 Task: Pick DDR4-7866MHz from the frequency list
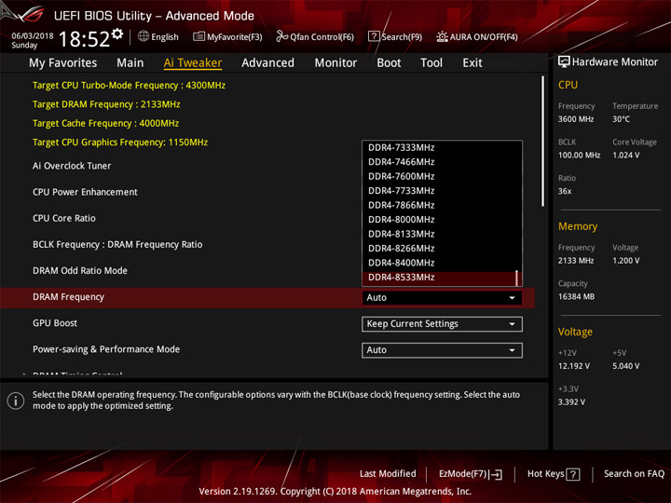(x=442, y=205)
